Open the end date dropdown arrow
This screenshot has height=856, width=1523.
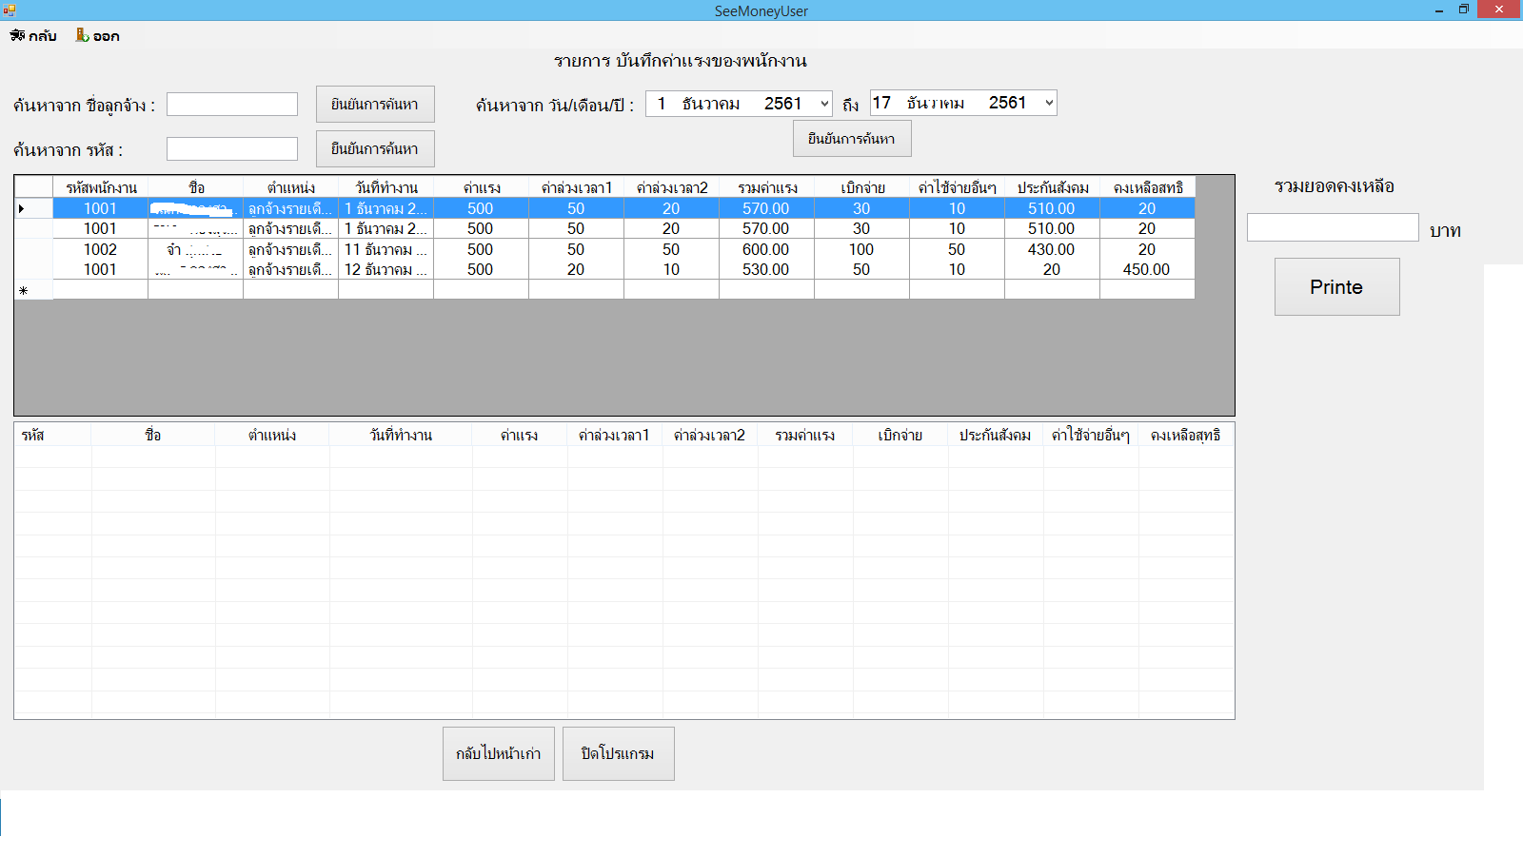[x=1049, y=103]
